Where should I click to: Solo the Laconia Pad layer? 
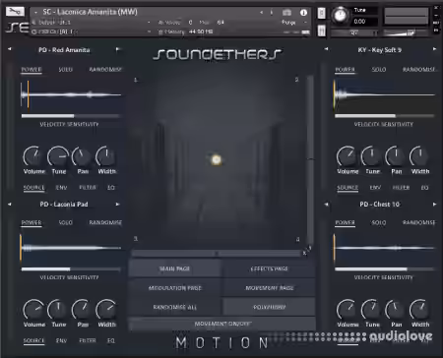click(66, 222)
